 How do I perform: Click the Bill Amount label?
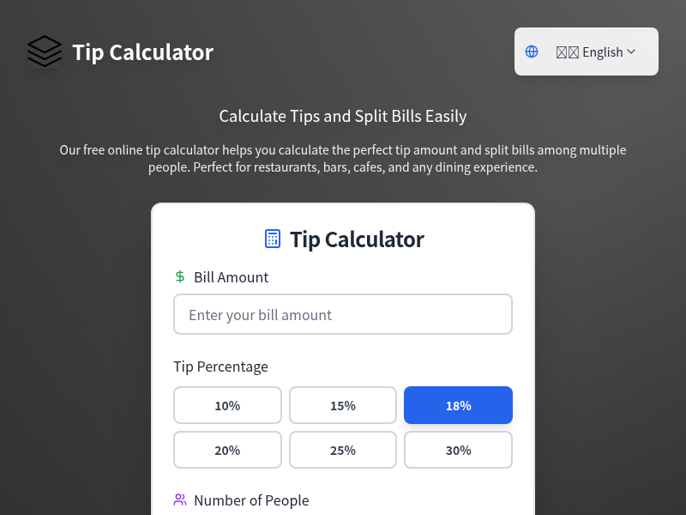231,277
